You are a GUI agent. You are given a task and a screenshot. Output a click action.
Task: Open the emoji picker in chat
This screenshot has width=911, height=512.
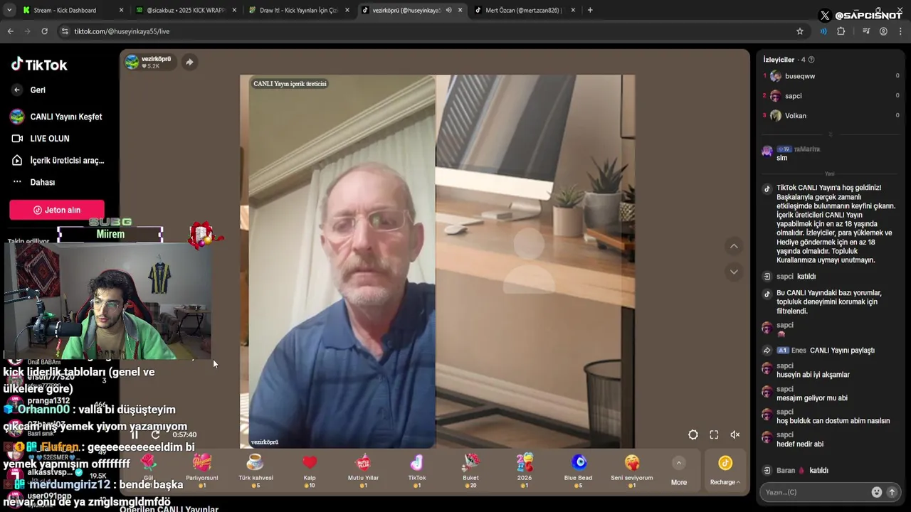click(x=877, y=492)
